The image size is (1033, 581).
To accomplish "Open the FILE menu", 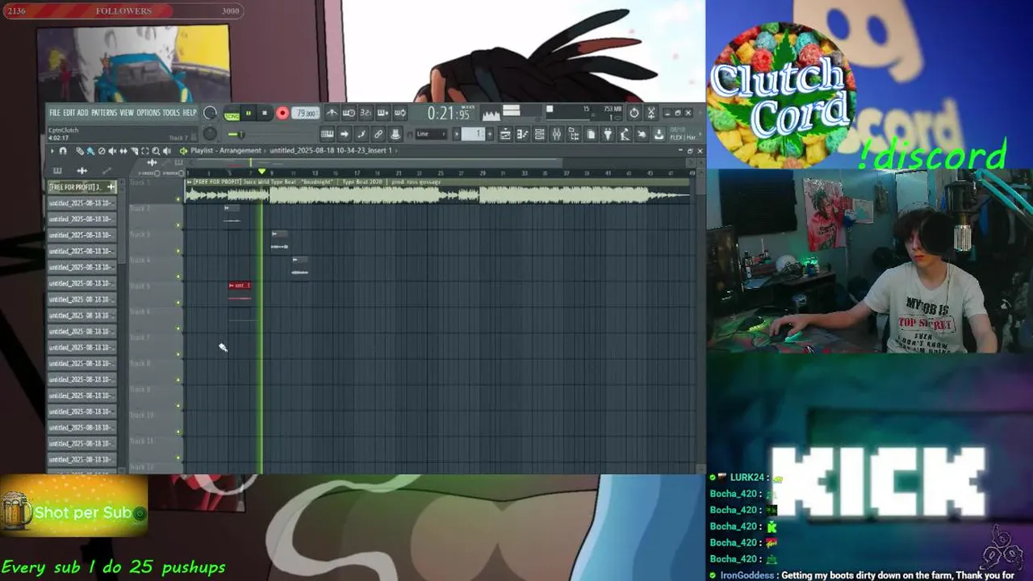I will [x=55, y=113].
